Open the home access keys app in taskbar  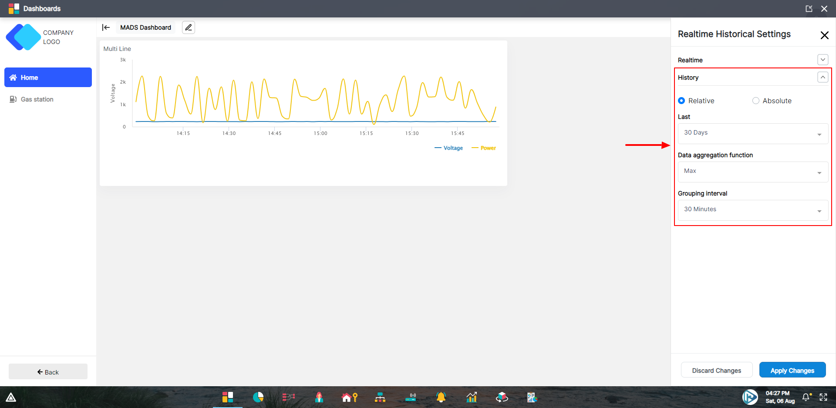(349, 397)
